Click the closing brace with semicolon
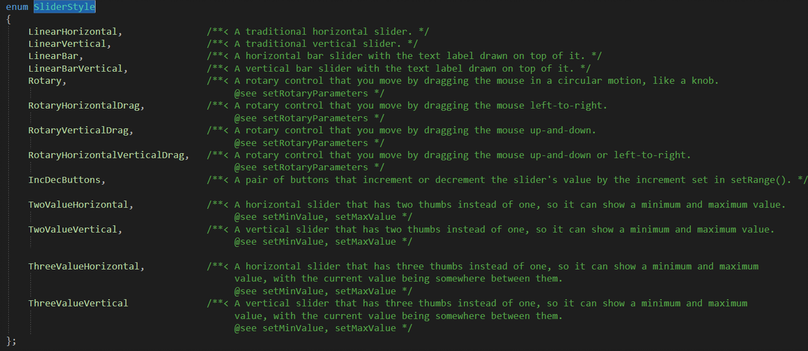808x351 pixels. 10,340
